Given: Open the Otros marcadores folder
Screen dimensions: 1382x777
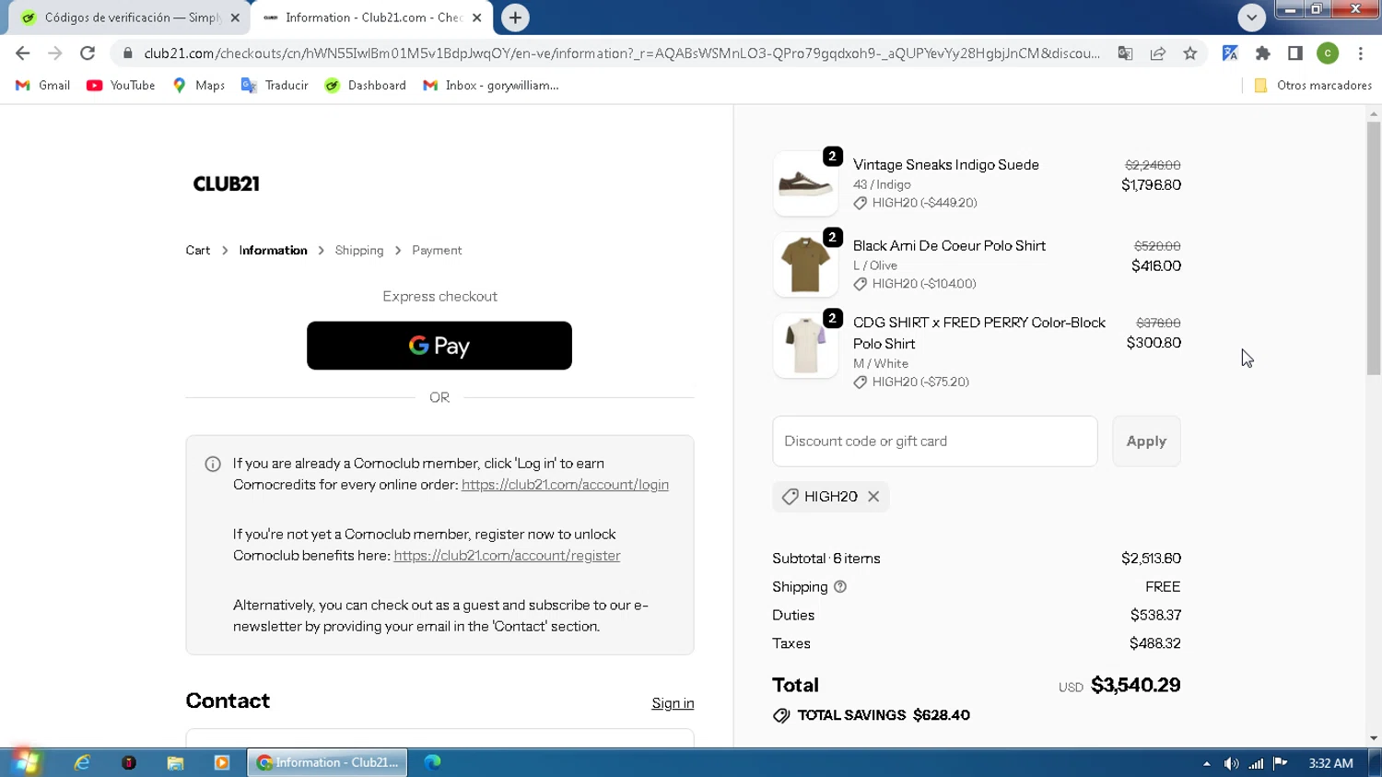Looking at the screenshot, I should pyautogui.click(x=1313, y=85).
